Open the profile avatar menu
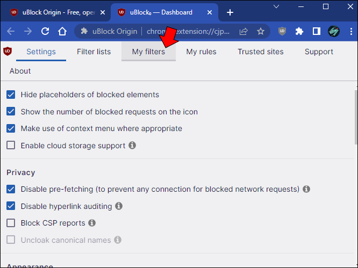The width and height of the screenshot is (358, 268). pos(334,31)
